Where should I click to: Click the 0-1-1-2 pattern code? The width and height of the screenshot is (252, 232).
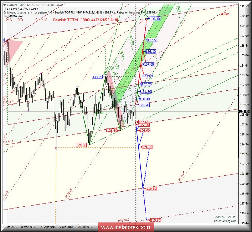(x=41, y=20)
